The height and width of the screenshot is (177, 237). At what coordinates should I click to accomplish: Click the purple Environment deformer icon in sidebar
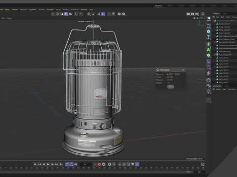point(208,67)
